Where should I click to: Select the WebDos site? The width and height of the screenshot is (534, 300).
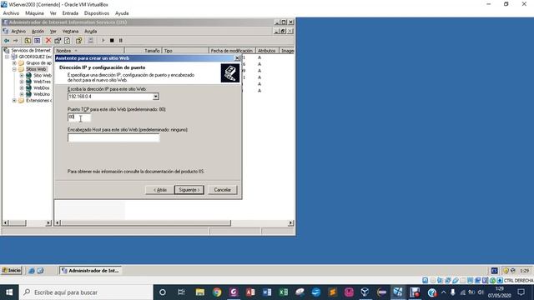coord(41,87)
